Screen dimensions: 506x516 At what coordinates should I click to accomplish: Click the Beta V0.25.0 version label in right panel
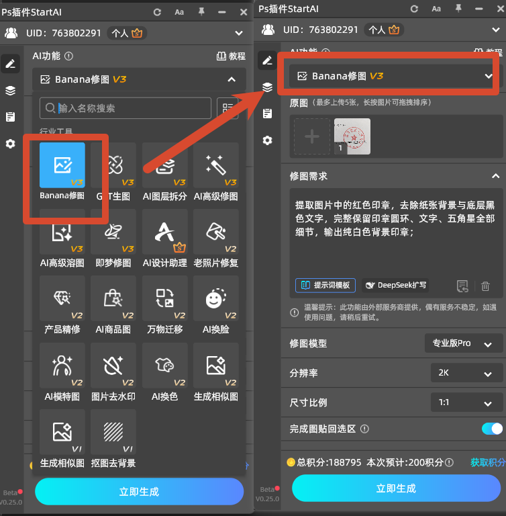(268, 494)
